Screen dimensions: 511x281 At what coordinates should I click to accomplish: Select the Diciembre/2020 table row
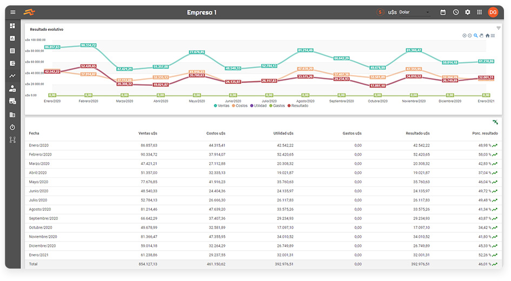click(263, 246)
